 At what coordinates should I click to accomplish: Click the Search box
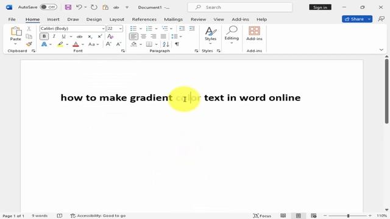[240, 7]
